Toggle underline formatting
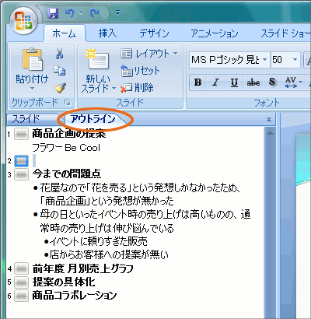This screenshot has height=319, width=311. (234, 82)
